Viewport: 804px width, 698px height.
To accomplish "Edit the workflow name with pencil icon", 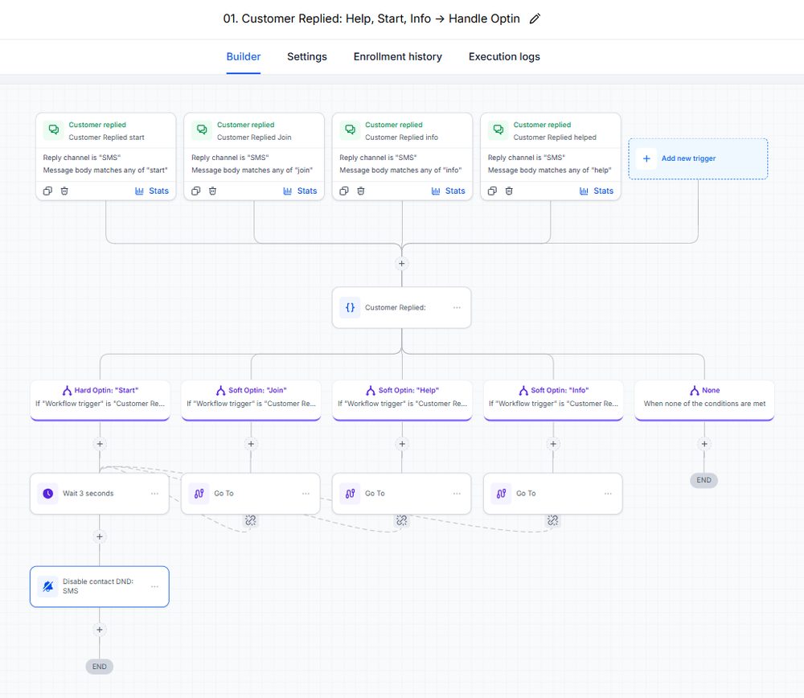I will 535,19.
